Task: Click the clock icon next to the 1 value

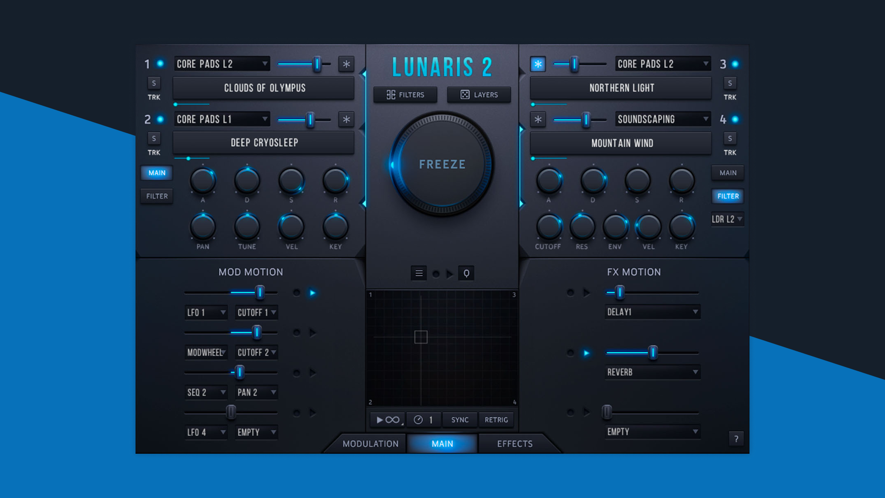Action: (x=418, y=420)
